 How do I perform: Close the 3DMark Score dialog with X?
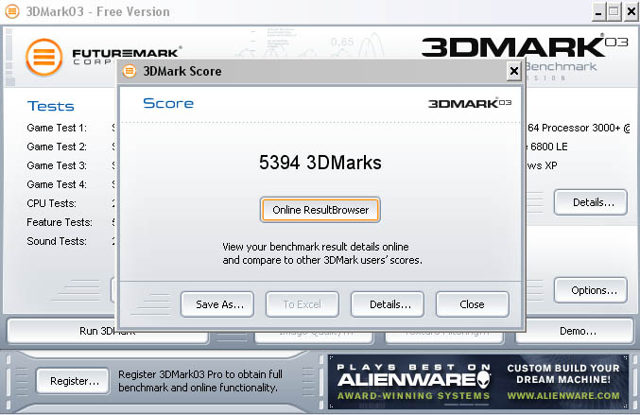(x=514, y=71)
